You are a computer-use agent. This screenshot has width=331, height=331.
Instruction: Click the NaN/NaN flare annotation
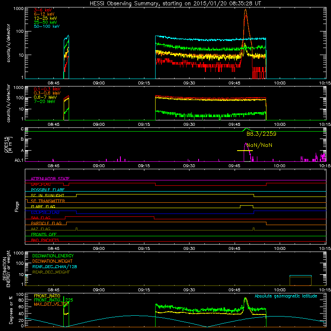(x=259, y=145)
